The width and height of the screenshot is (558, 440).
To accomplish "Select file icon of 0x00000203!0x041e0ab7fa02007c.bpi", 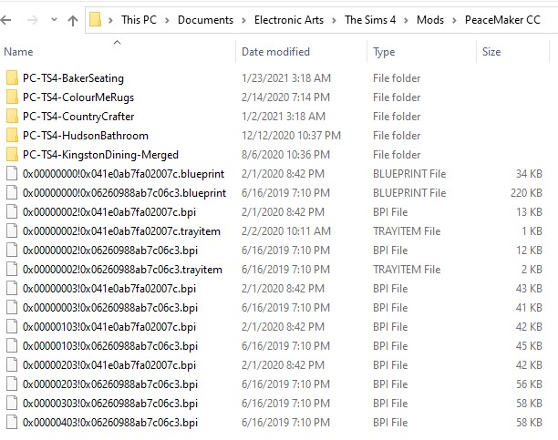I will (12, 365).
